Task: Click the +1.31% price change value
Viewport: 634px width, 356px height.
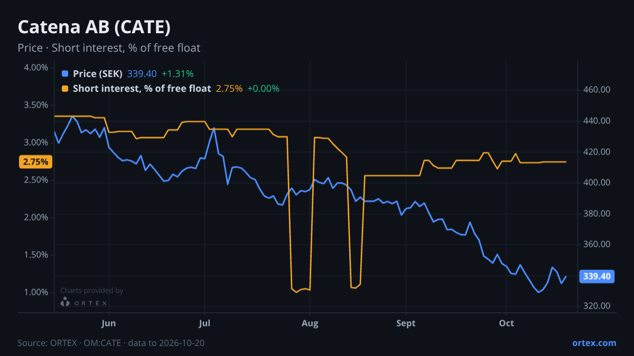Action: pos(178,74)
